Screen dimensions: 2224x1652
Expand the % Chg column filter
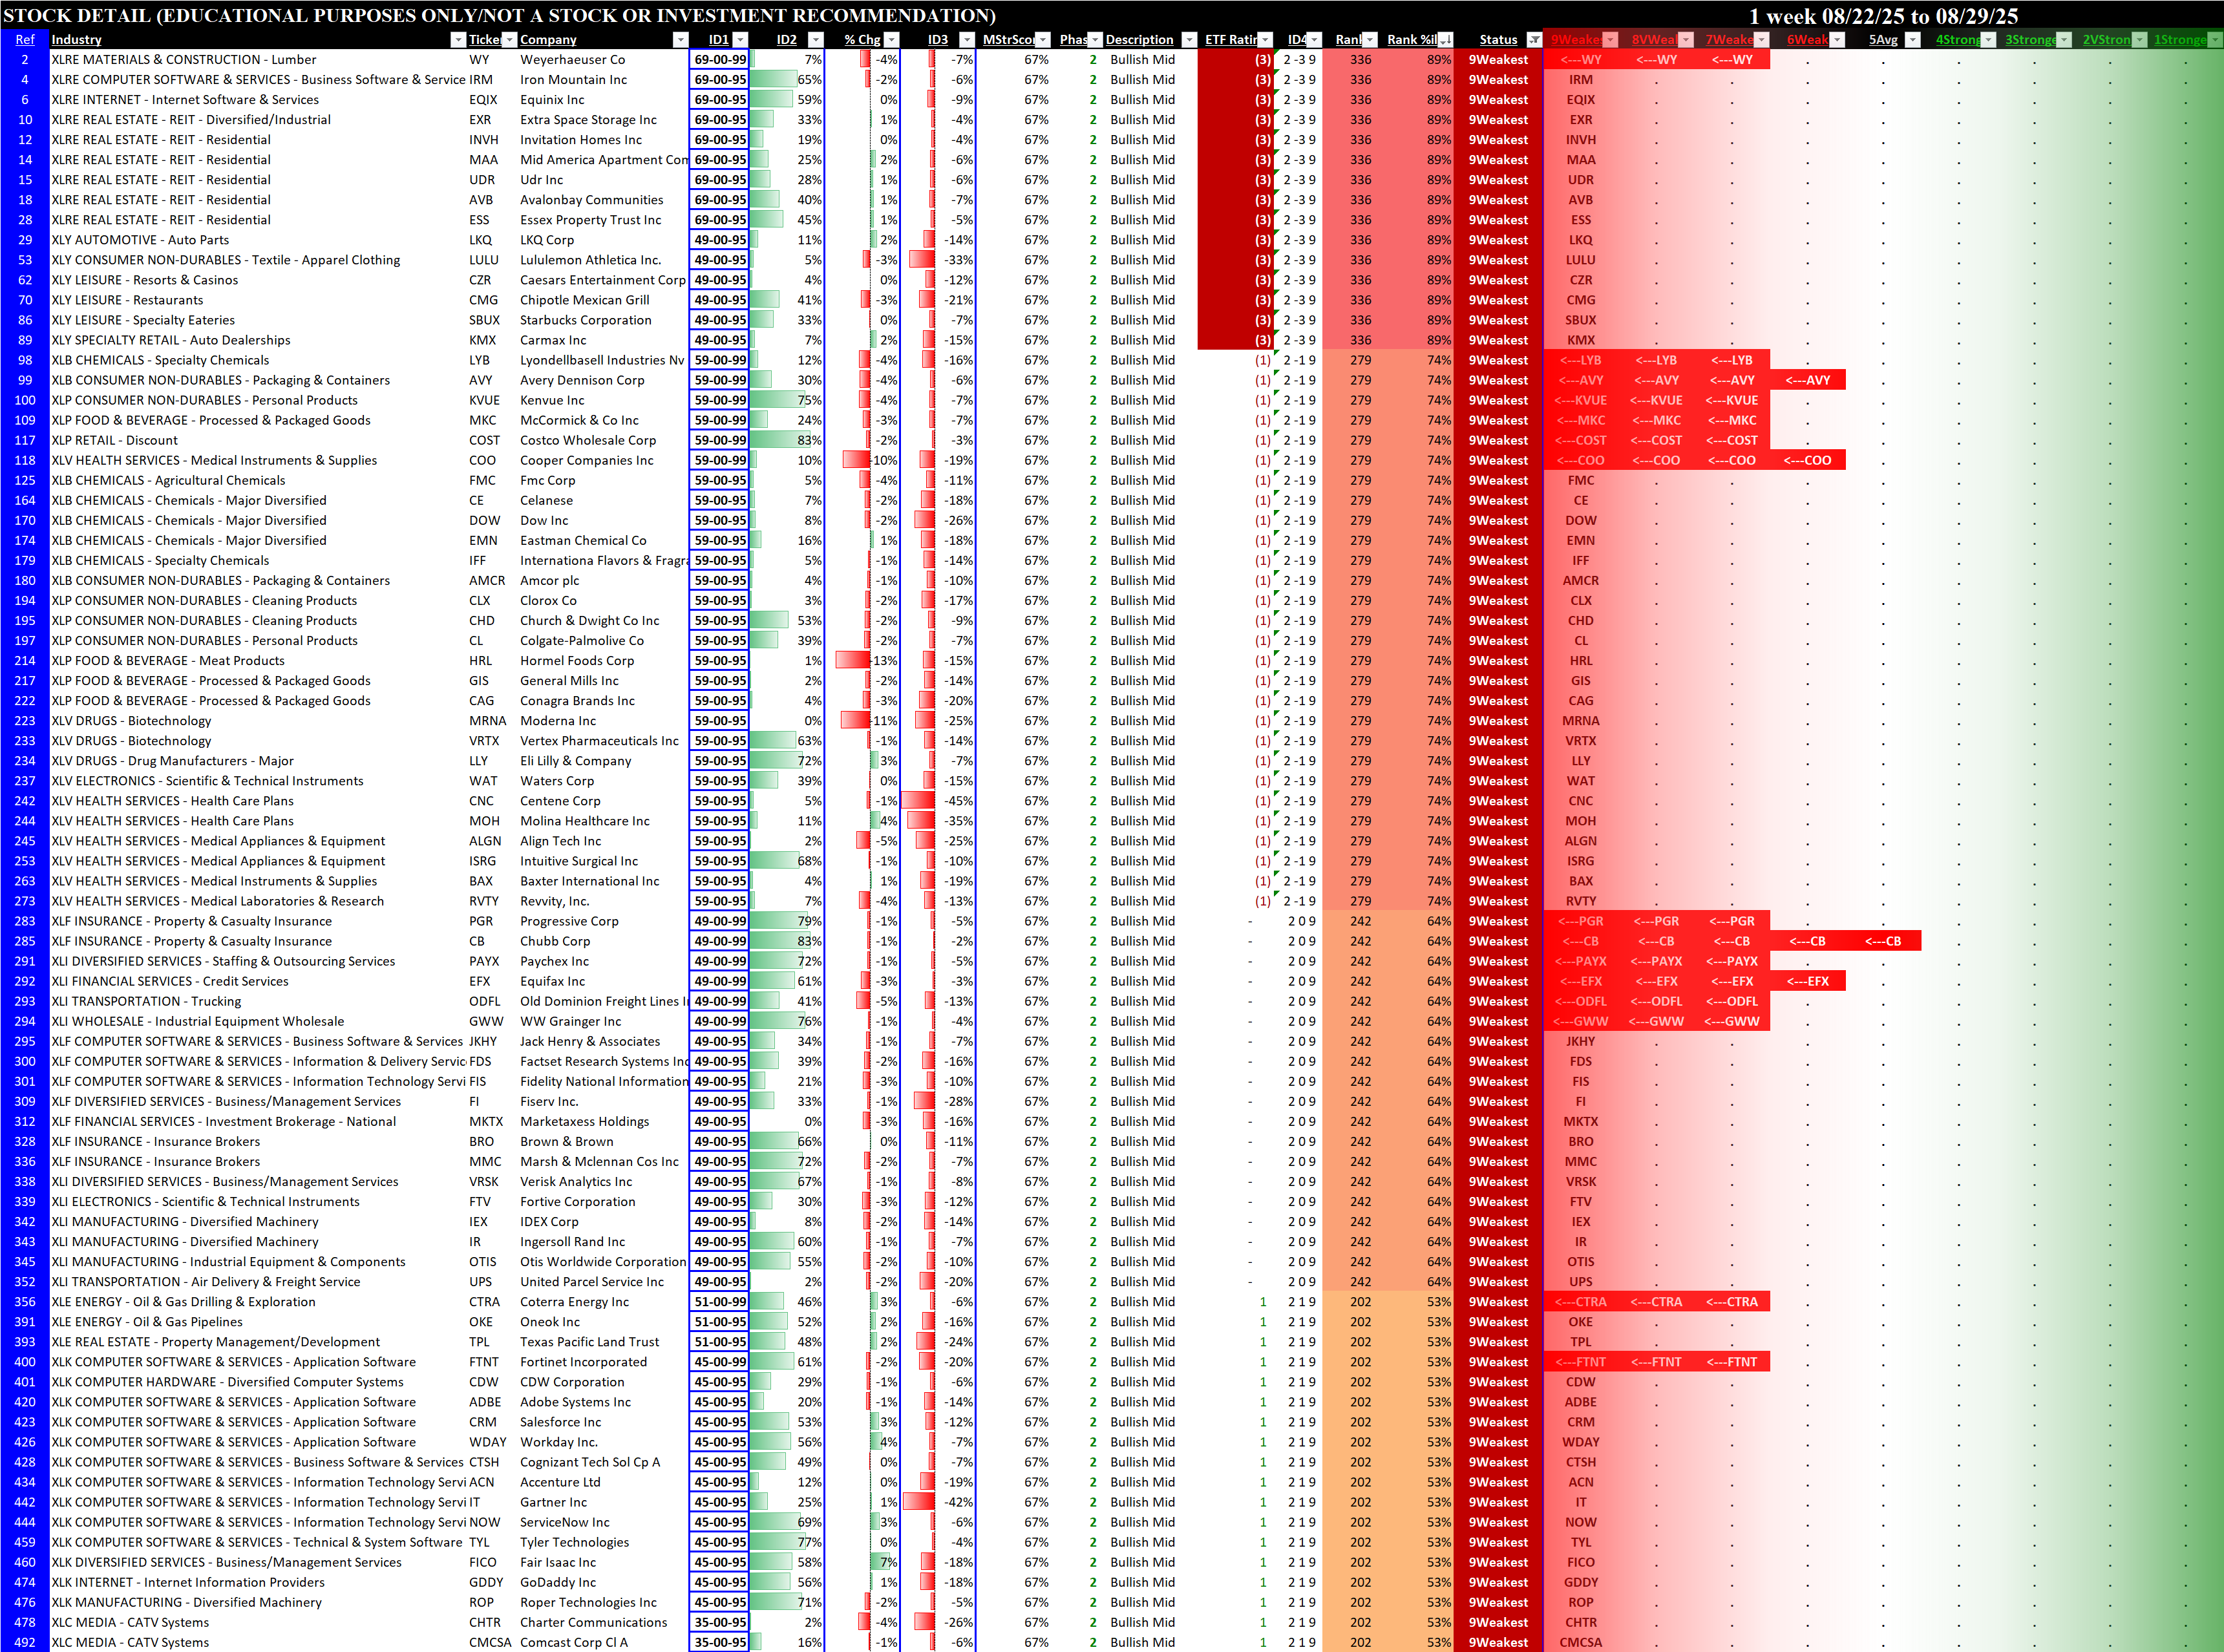coord(891,40)
